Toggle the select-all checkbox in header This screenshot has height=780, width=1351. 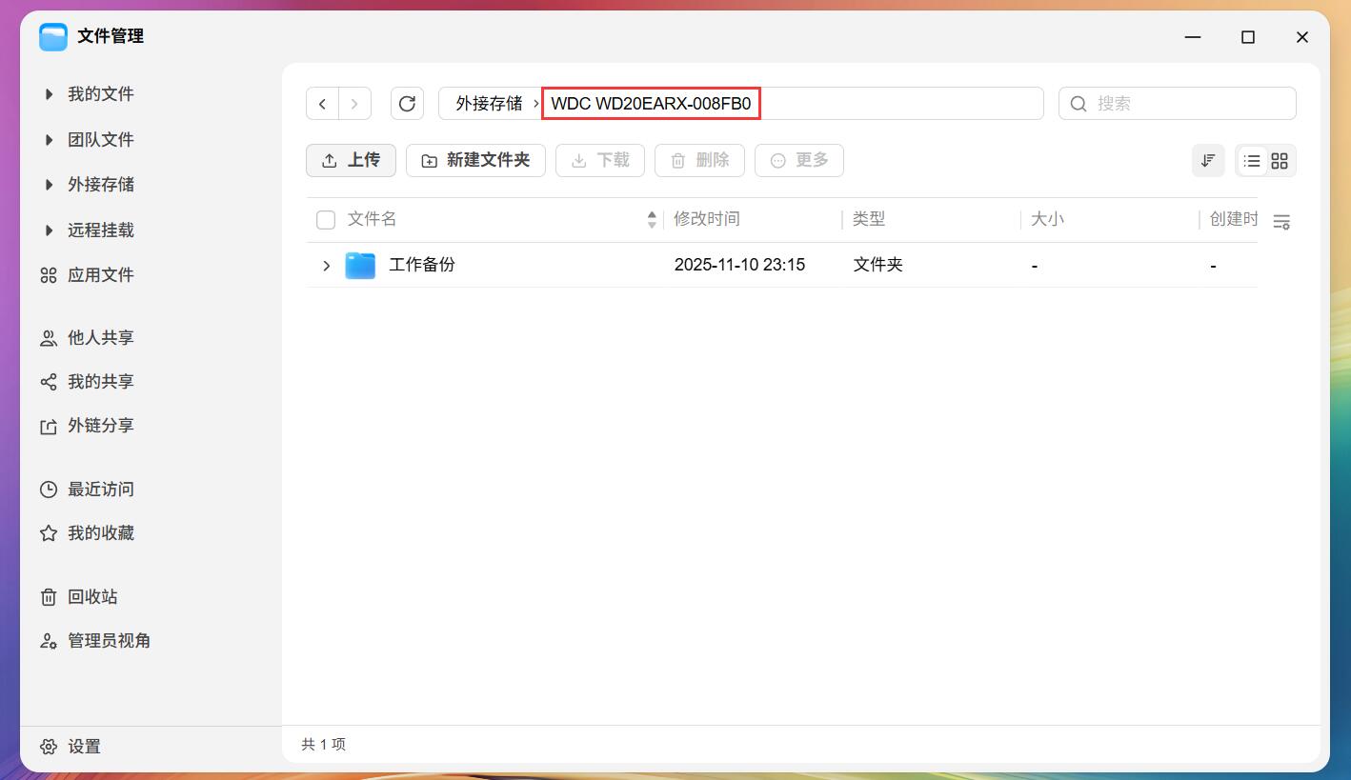coord(326,220)
